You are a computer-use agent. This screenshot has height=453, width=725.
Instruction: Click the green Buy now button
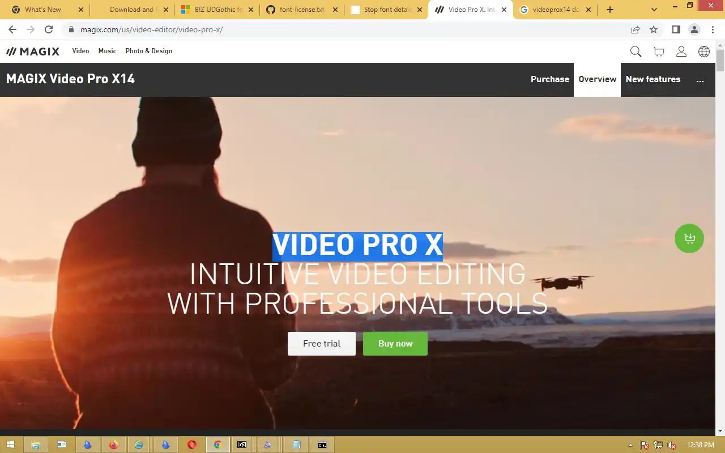point(395,344)
